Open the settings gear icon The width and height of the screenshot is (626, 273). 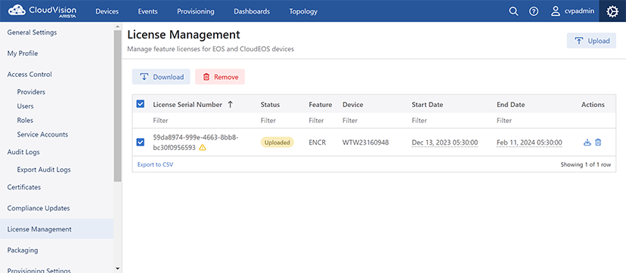coord(612,11)
